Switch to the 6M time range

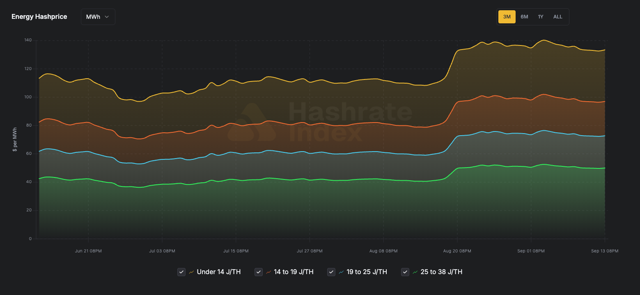524,17
